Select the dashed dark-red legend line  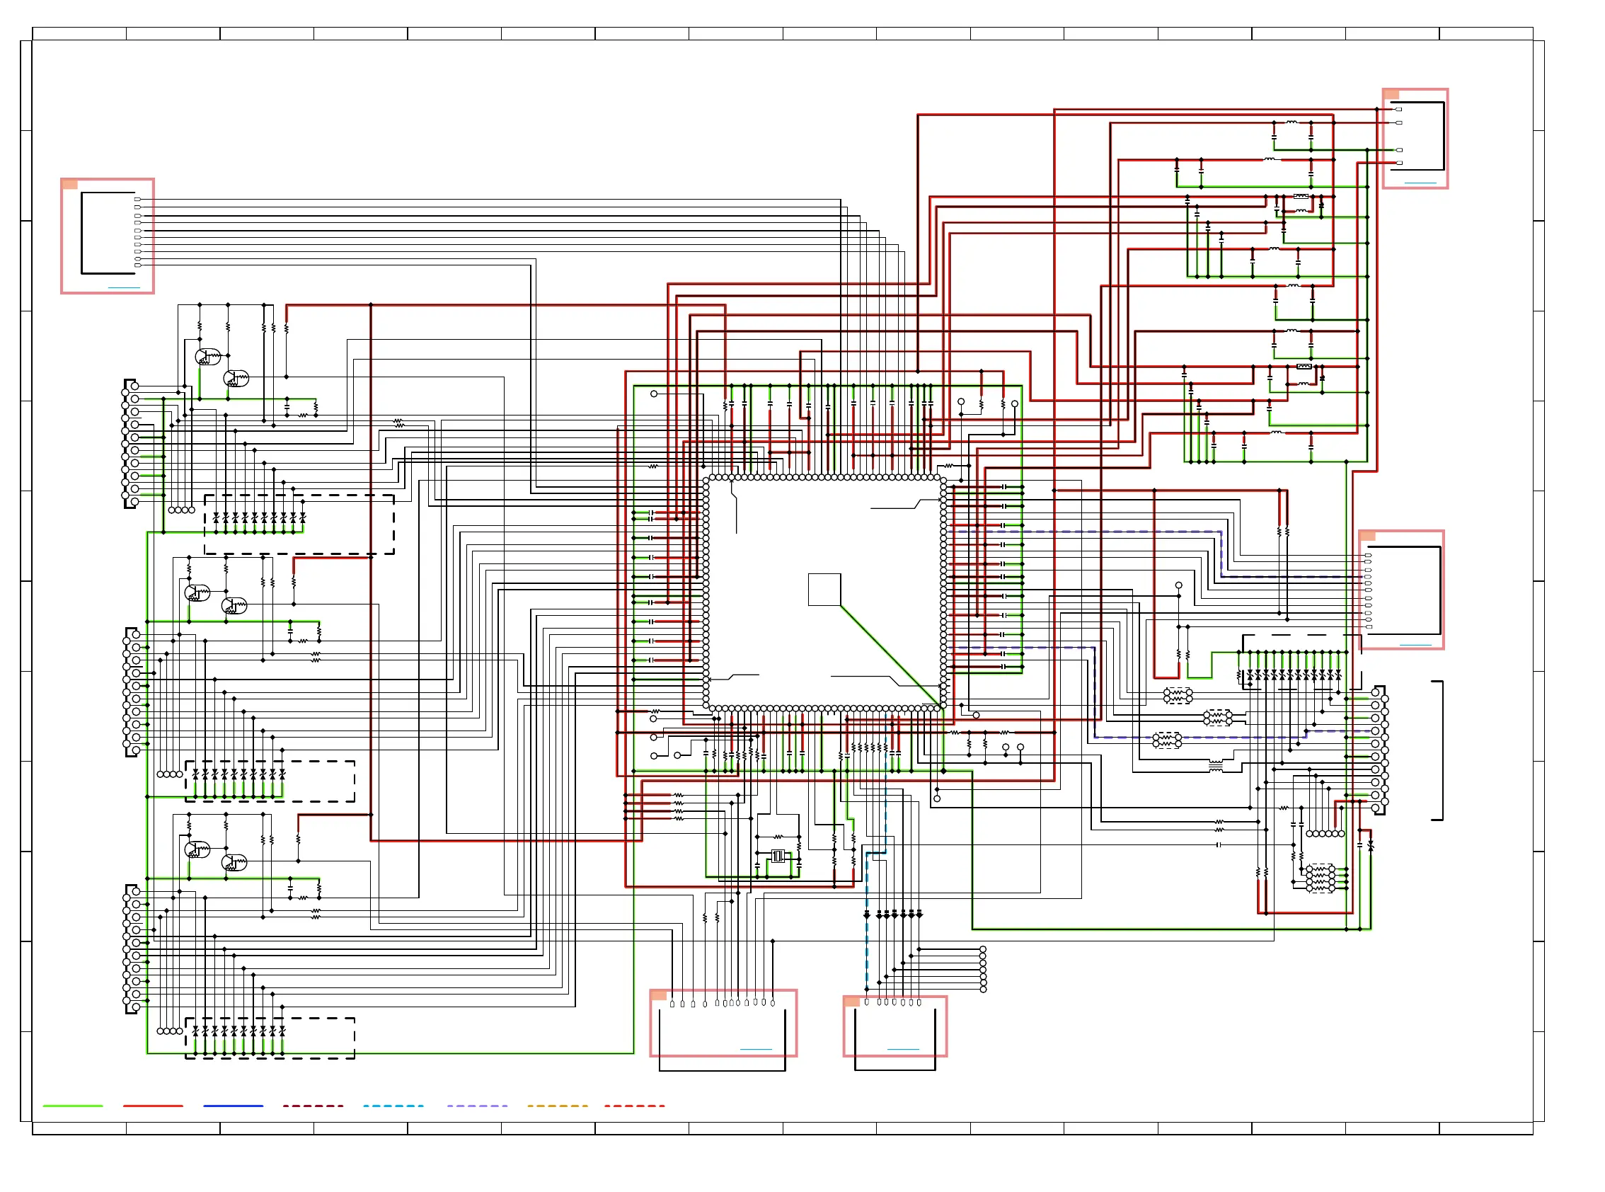click(313, 1106)
